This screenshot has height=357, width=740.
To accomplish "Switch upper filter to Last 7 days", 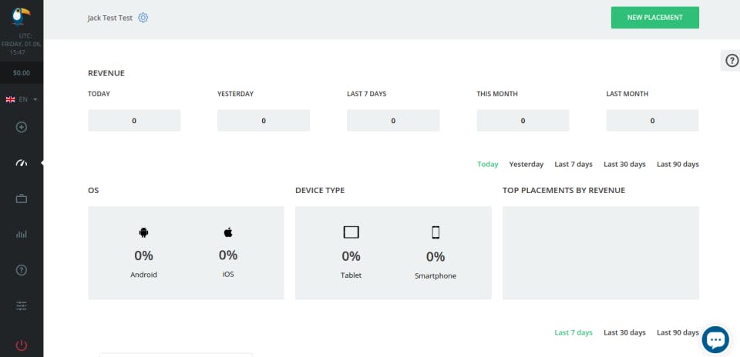I will [x=573, y=164].
